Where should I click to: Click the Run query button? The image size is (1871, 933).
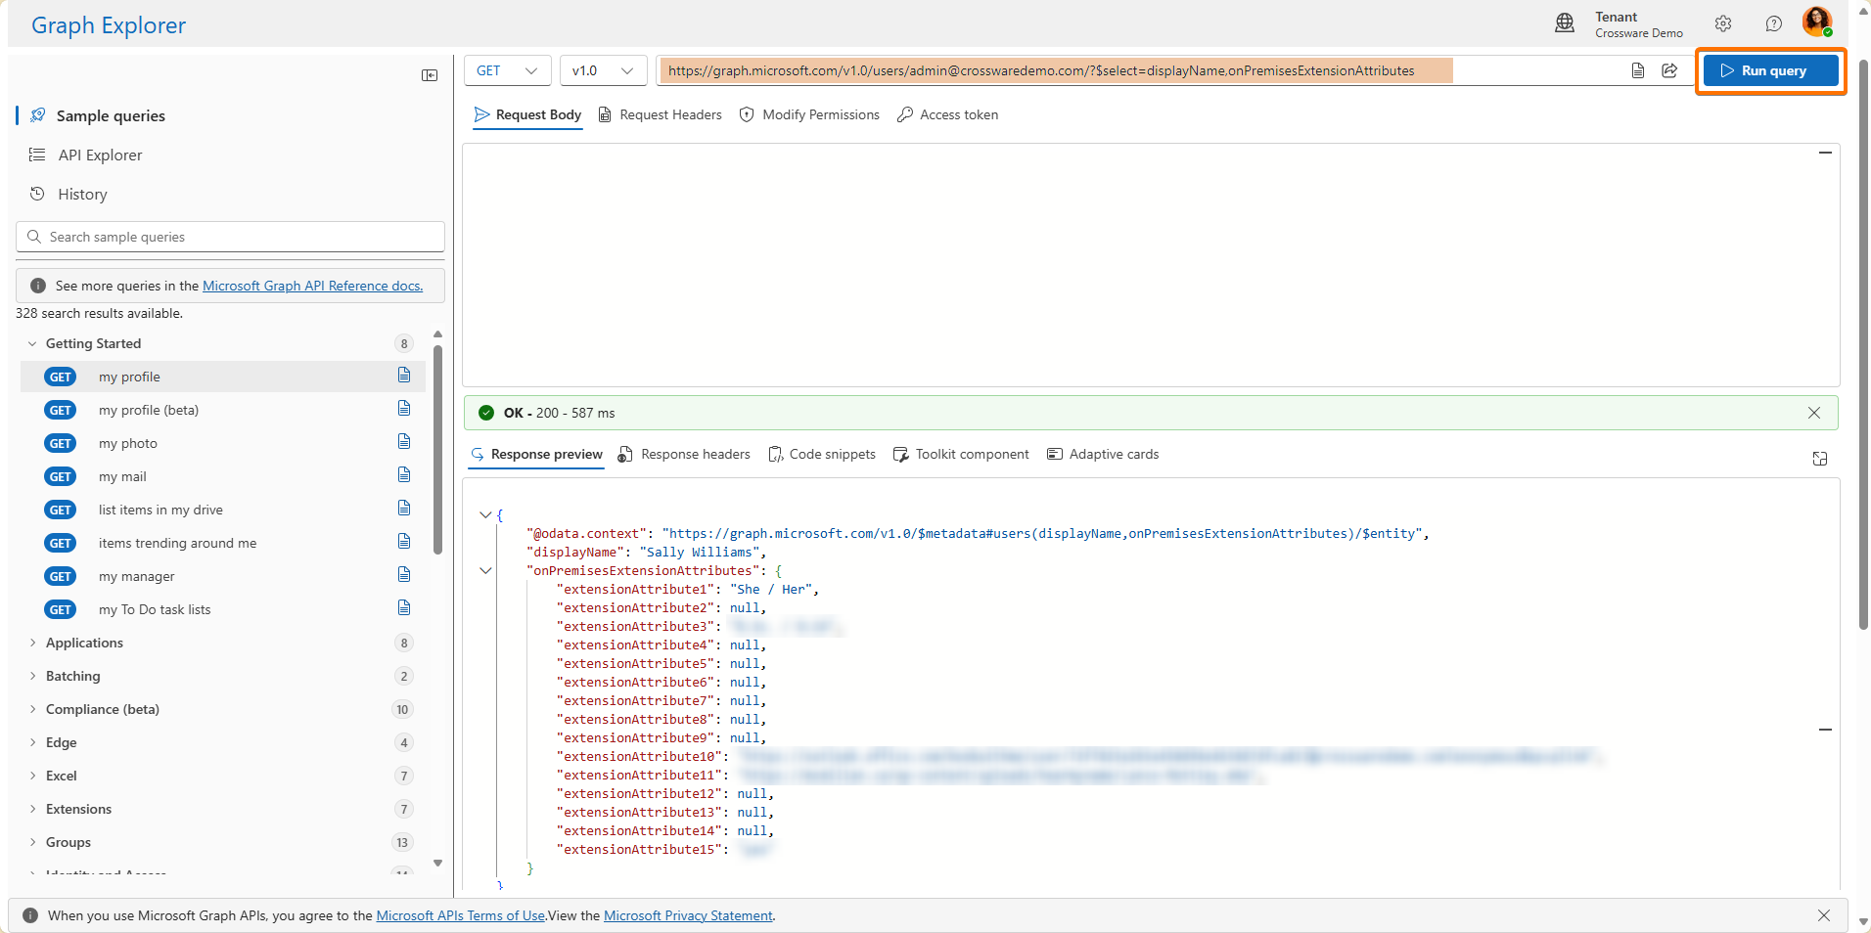click(x=1770, y=70)
